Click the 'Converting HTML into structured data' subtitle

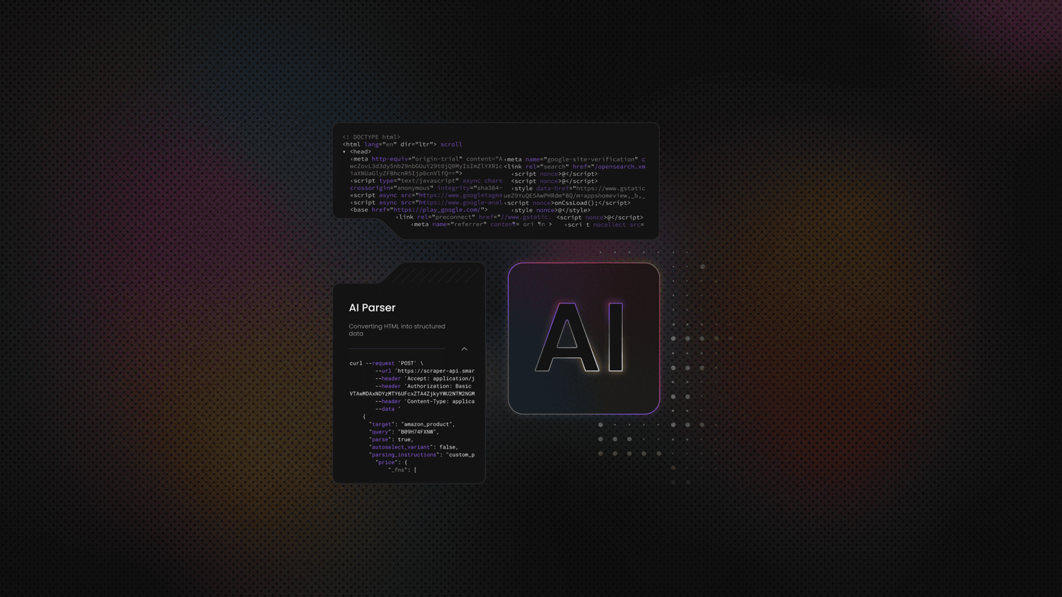pyautogui.click(x=397, y=330)
